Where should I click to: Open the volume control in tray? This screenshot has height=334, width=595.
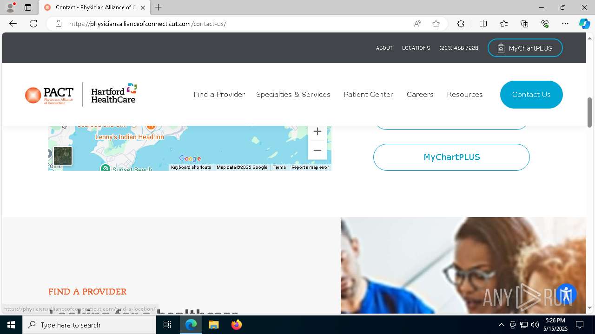click(x=535, y=325)
